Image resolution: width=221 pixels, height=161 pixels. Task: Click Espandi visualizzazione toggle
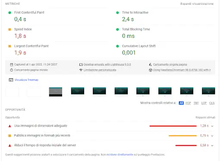[x=197, y=4]
